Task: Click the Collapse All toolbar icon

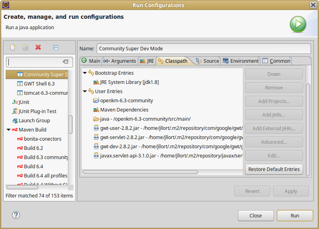Action: (56, 48)
